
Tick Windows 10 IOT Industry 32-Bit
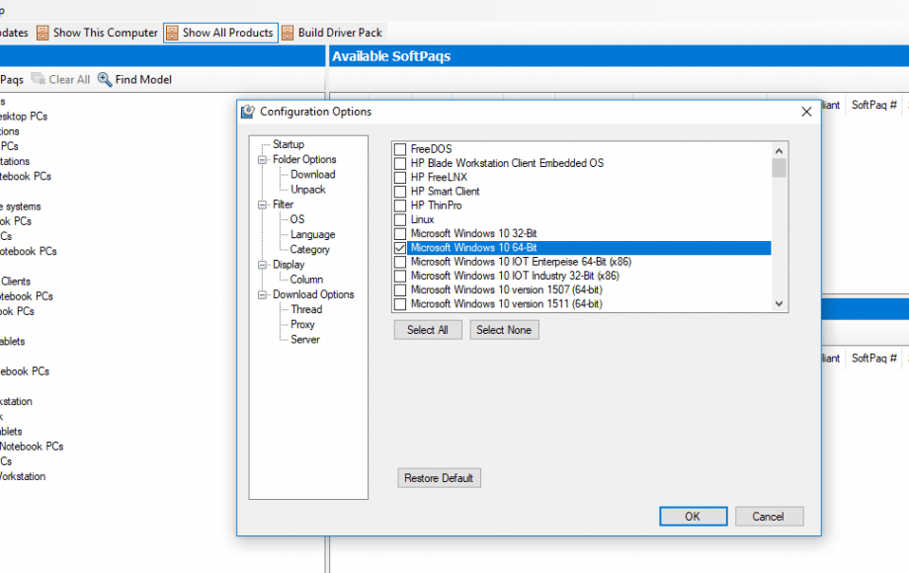(x=400, y=276)
